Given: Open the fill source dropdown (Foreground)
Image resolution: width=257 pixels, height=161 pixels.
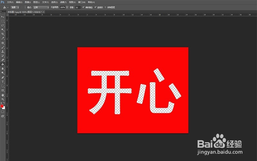Looking at the screenshot, I should click(15, 7).
